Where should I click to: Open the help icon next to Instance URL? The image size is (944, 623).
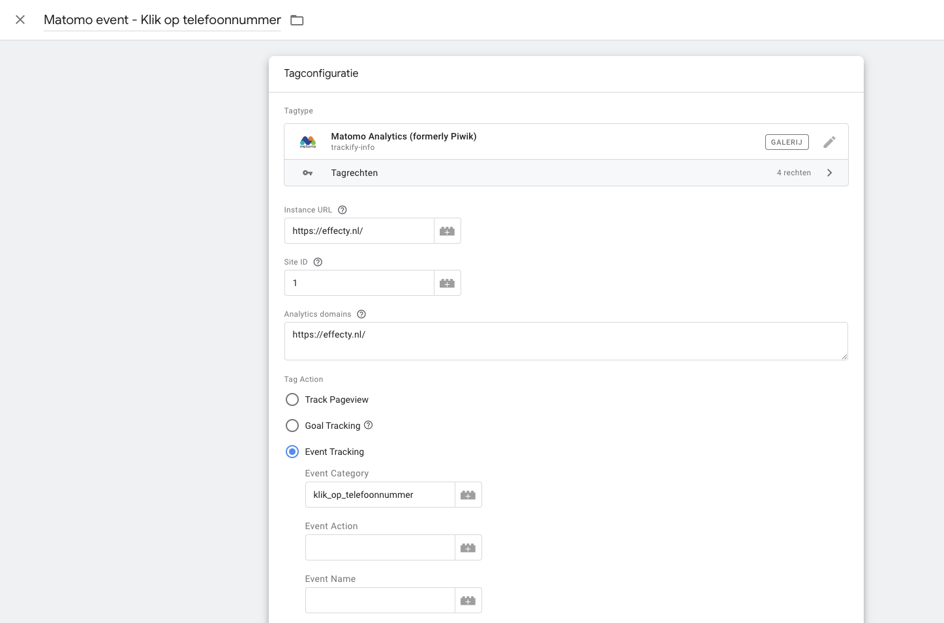point(343,210)
